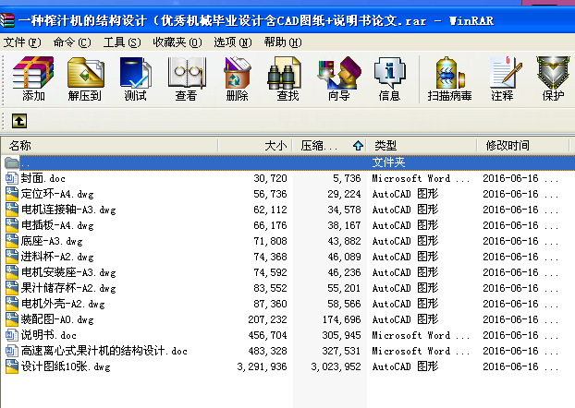Open the 收藏夹(O) menu
This screenshot has height=408, width=575.
point(177,42)
